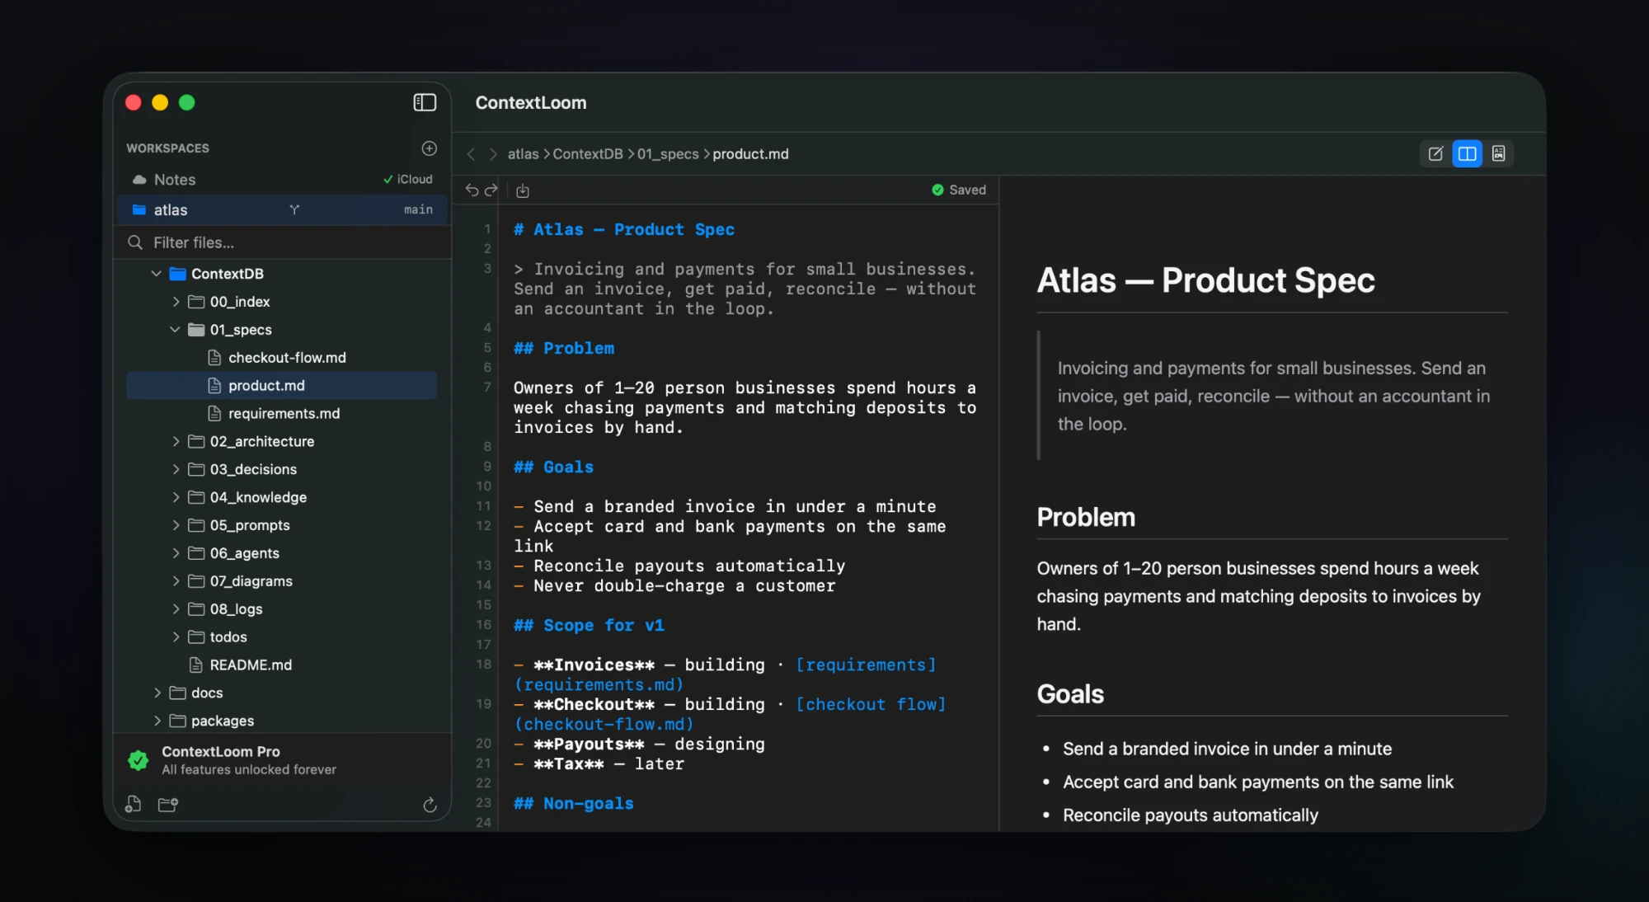The image size is (1649, 902).
Task: Expand the 07_diagrams folder
Action: click(x=176, y=581)
